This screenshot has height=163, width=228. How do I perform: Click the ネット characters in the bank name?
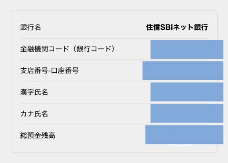[x=183, y=27]
